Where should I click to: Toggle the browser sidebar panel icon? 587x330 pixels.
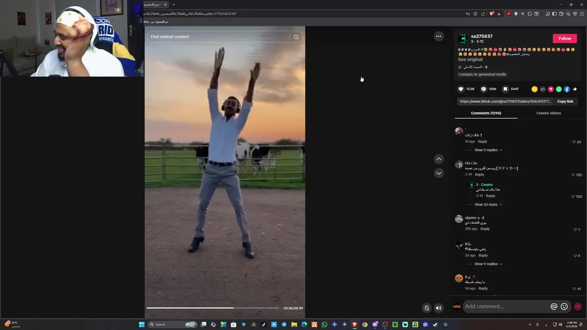click(554, 14)
